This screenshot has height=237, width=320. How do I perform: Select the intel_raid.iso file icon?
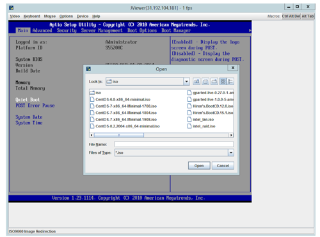[189, 126]
